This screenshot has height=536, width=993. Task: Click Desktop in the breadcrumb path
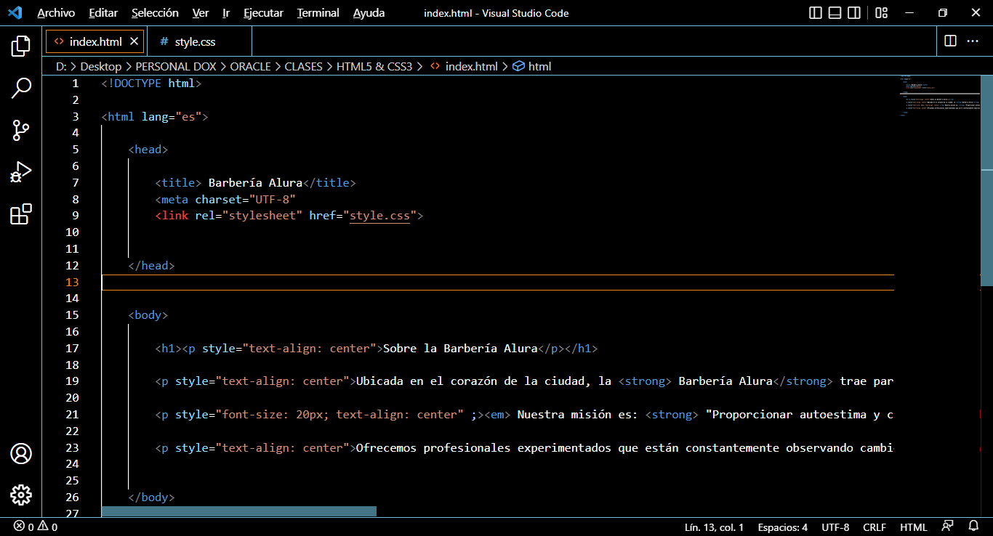[101, 66]
